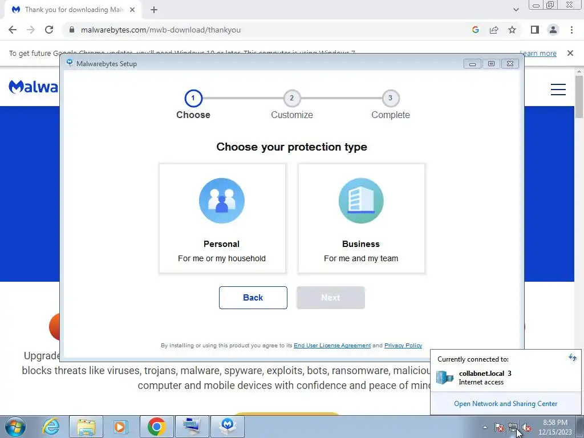Select the Business protection card

coord(361,218)
